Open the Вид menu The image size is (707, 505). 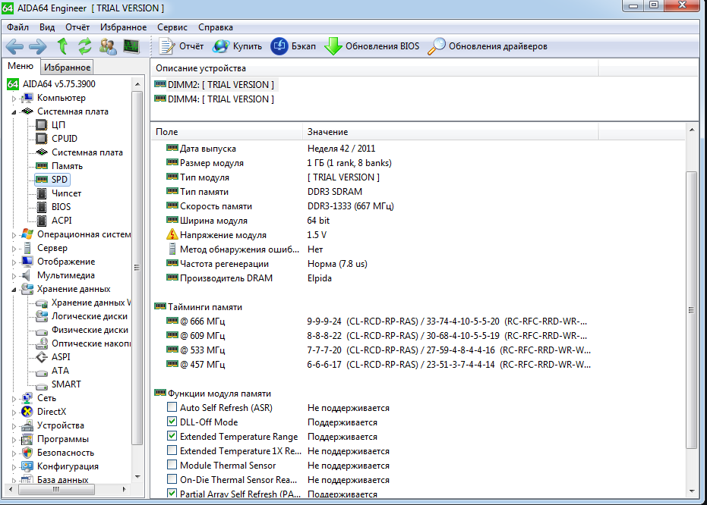(47, 27)
